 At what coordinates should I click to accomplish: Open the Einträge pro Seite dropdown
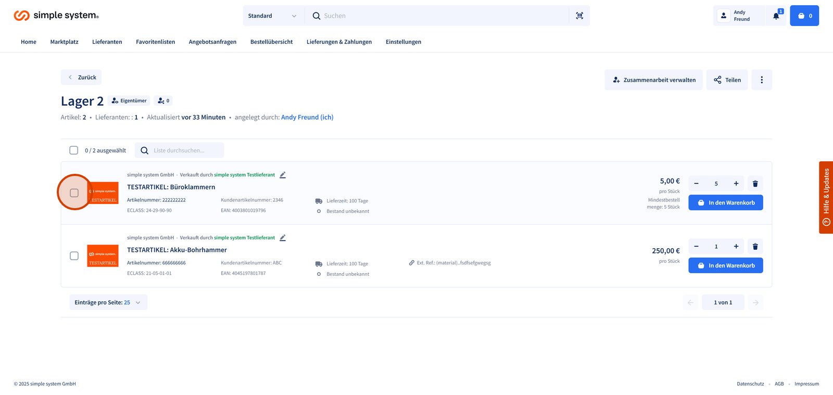pos(108,302)
